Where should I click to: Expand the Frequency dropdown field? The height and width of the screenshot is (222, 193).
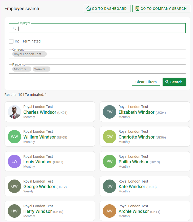click(114, 69)
